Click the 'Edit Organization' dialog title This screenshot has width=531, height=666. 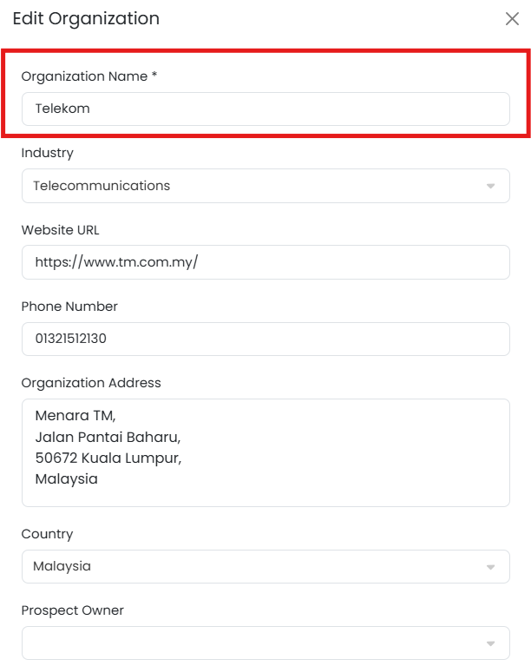click(86, 18)
